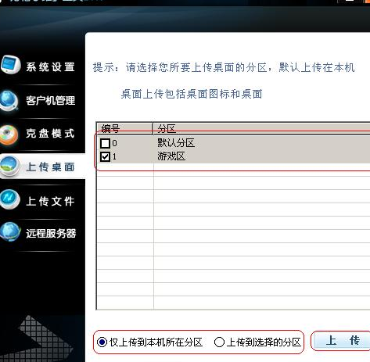
Task: Click the 客户机管理 globe icon
Action: (x=9, y=100)
